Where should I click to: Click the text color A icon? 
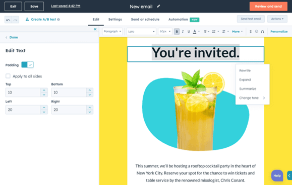195,32
